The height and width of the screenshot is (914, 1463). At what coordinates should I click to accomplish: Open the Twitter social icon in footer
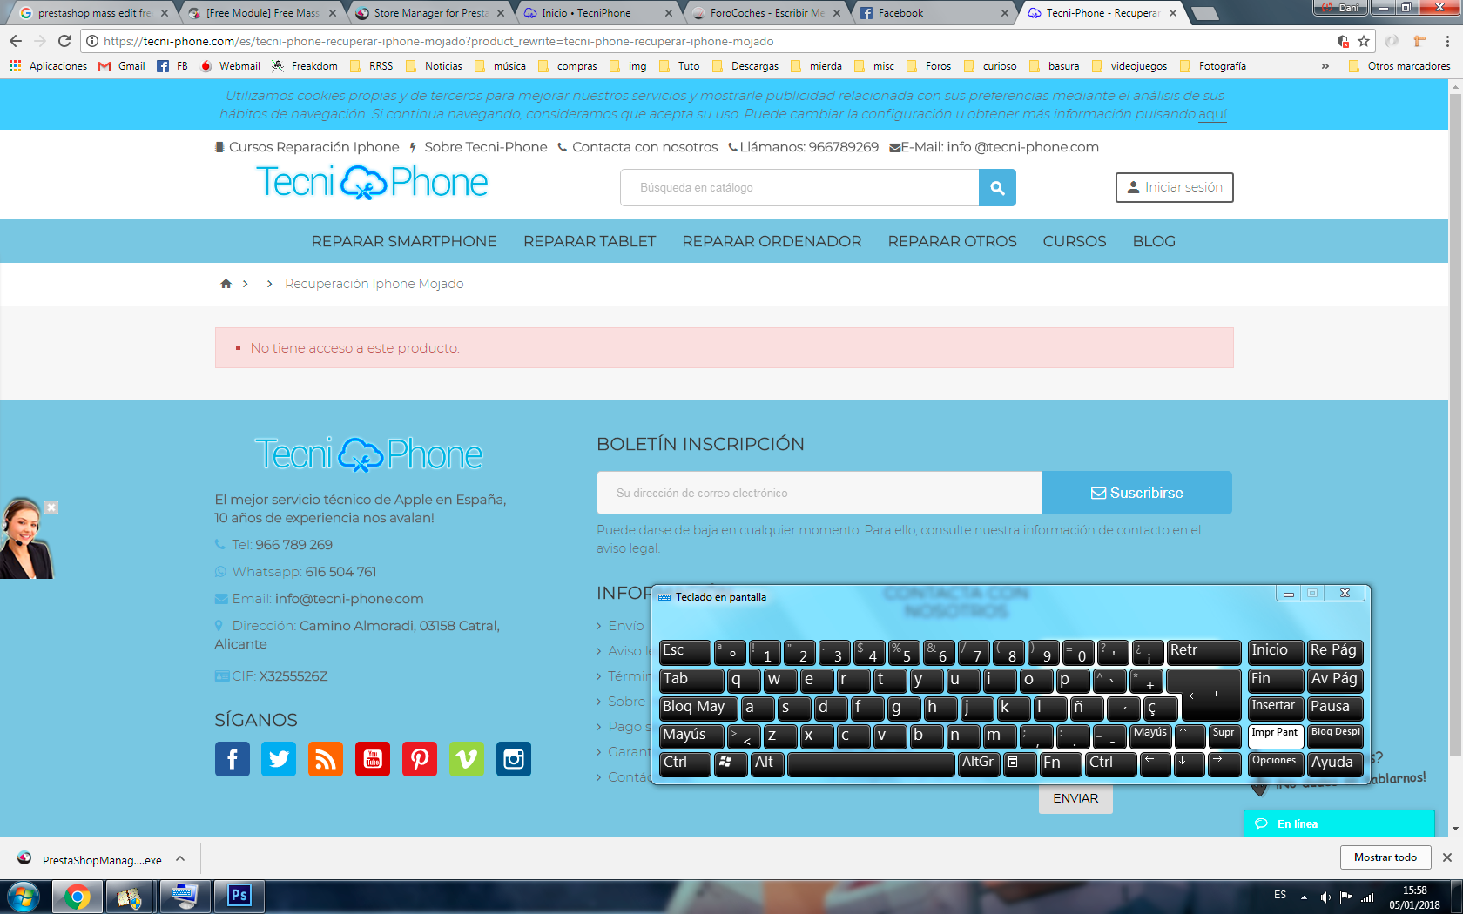pyautogui.click(x=279, y=759)
